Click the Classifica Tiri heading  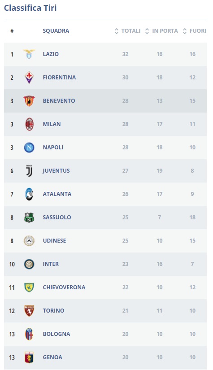coord(30,8)
